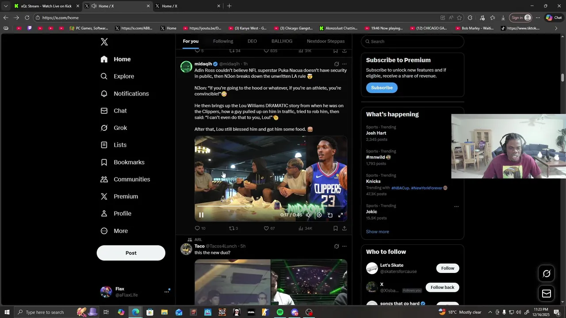Pause the midaqih video

click(x=201, y=215)
